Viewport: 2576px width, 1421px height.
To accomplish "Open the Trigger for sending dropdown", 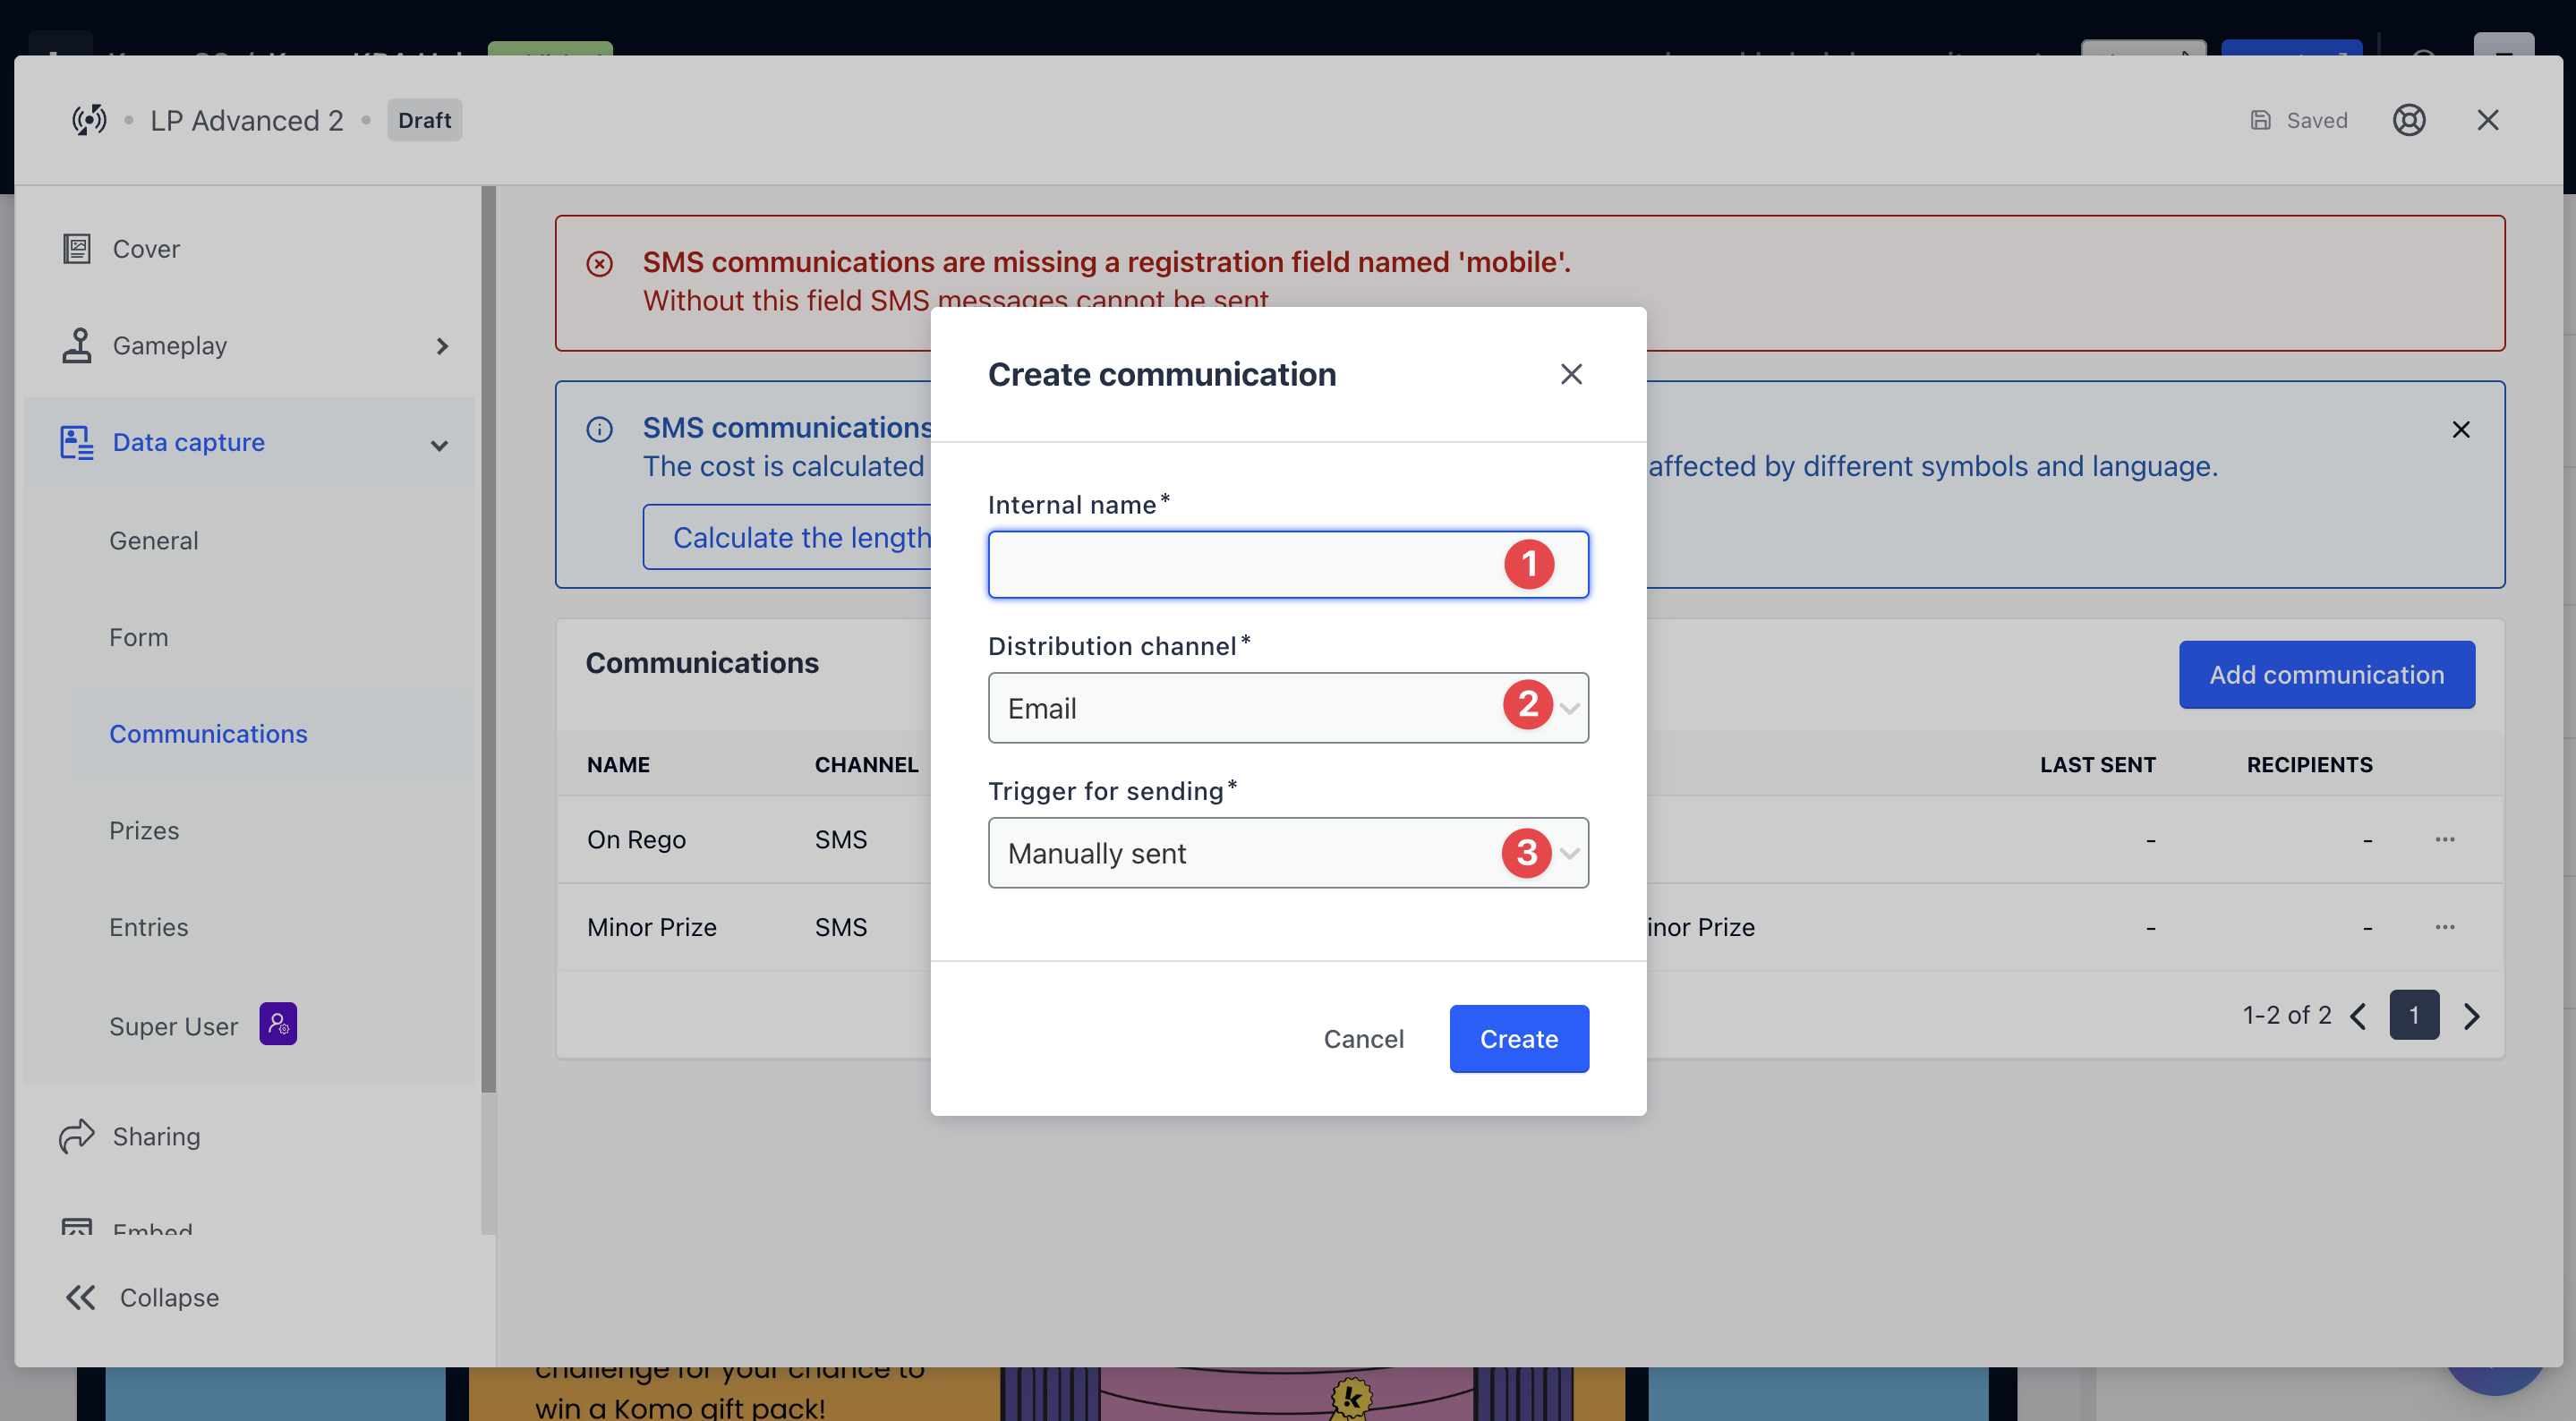I will (1288, 853).
